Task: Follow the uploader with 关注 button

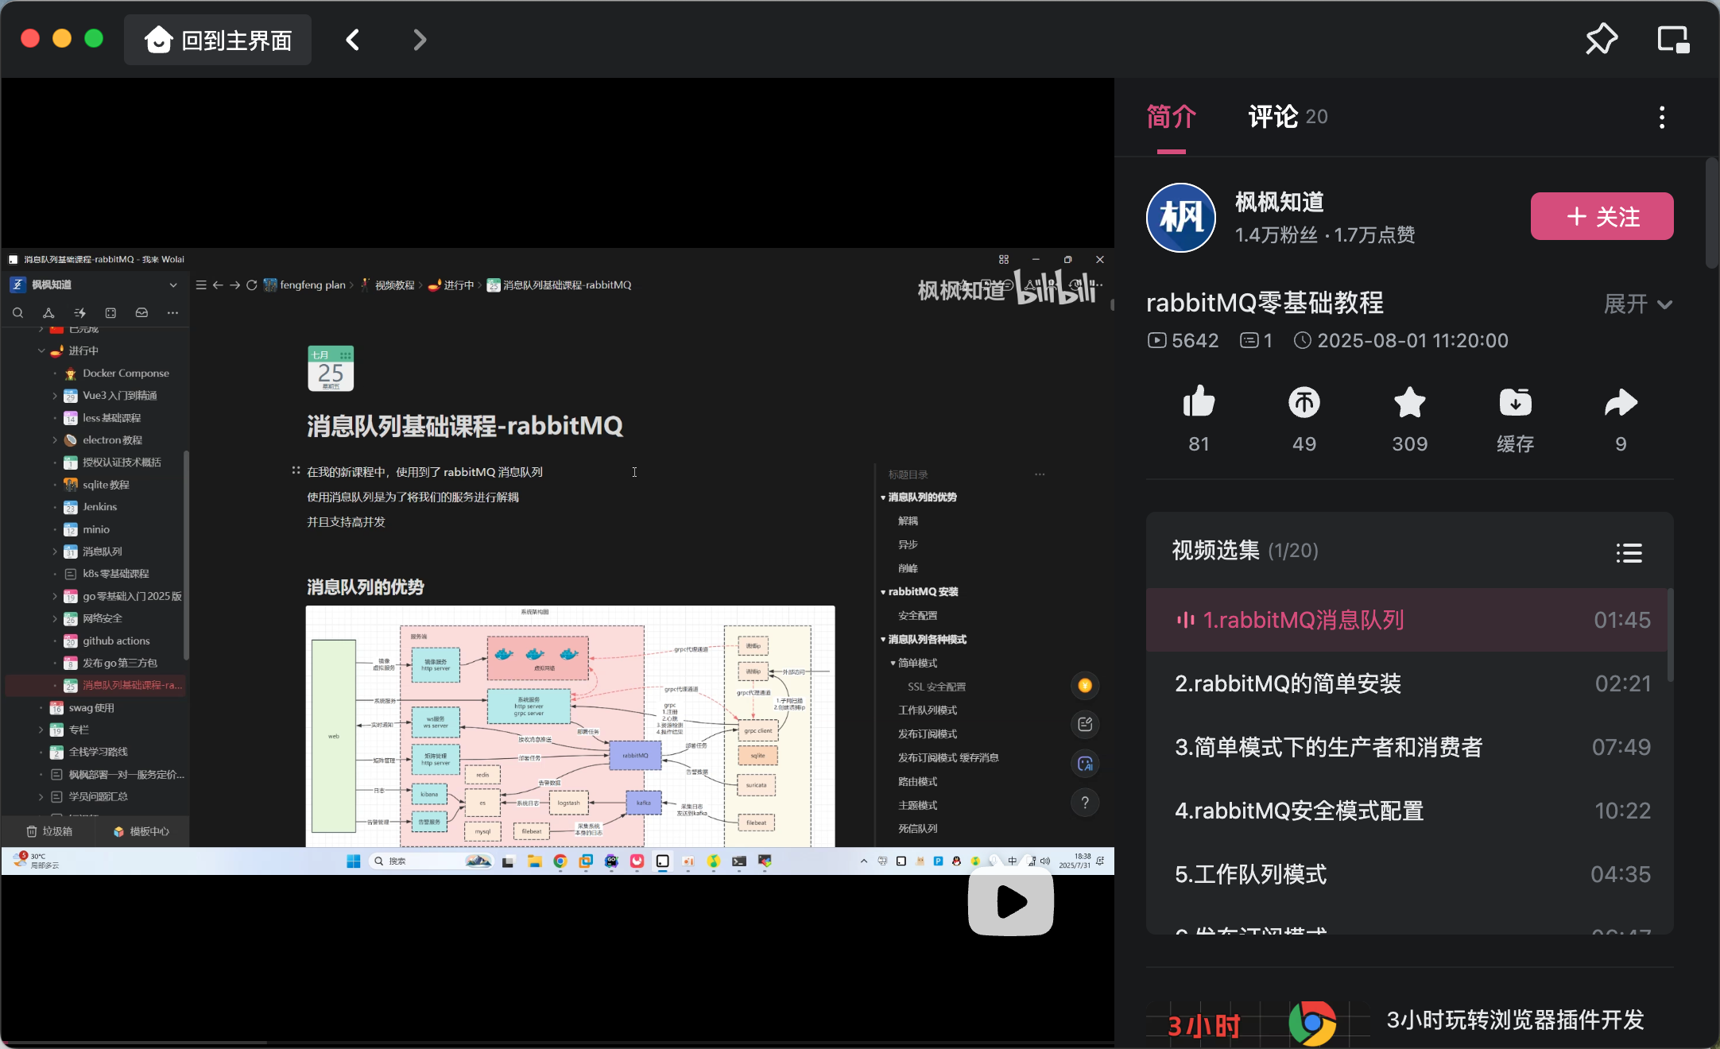Action: click(1602, 216)
